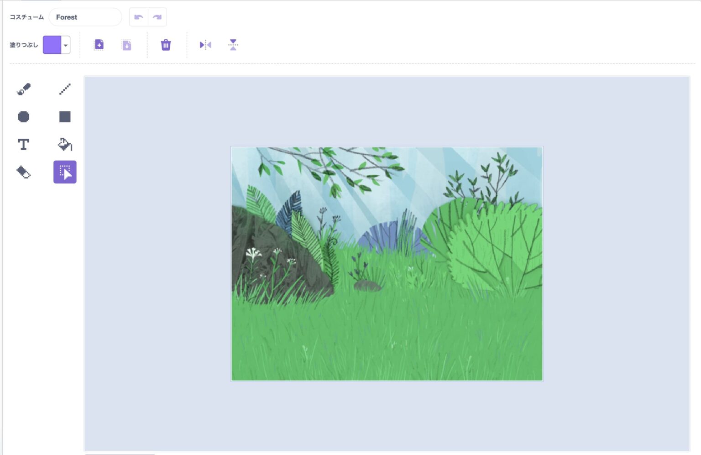Switch to the Eraser tool
The height and width of the screenshot is (455, 701).
click(x=24, y=172)
